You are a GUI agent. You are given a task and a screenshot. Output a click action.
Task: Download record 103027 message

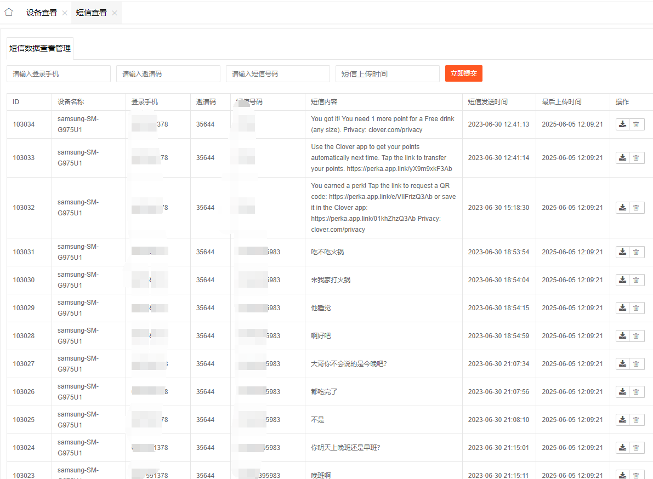(x=622, y=364)
